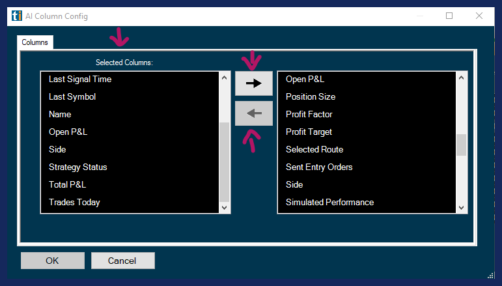Viewport: 502px width, 286px height.
Task: Select Sent Entry Orders item
Action: [x=319, y=167]
